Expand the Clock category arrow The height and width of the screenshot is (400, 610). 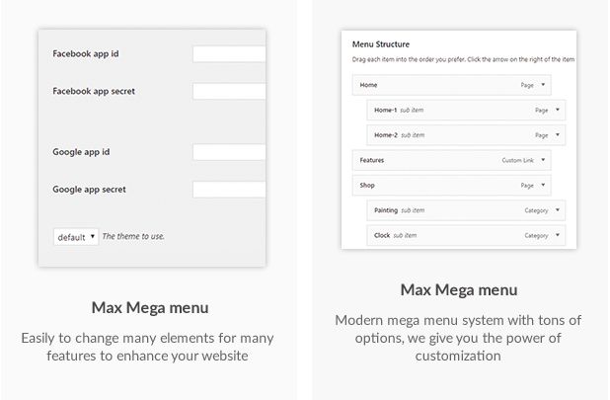tap(558, 235)
